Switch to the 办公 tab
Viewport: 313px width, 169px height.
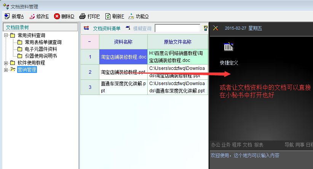[x=216, y=144]
